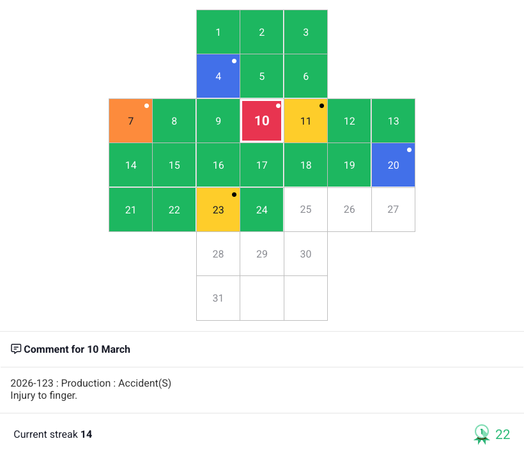Click the Current streak 14 label

[53, 435]
